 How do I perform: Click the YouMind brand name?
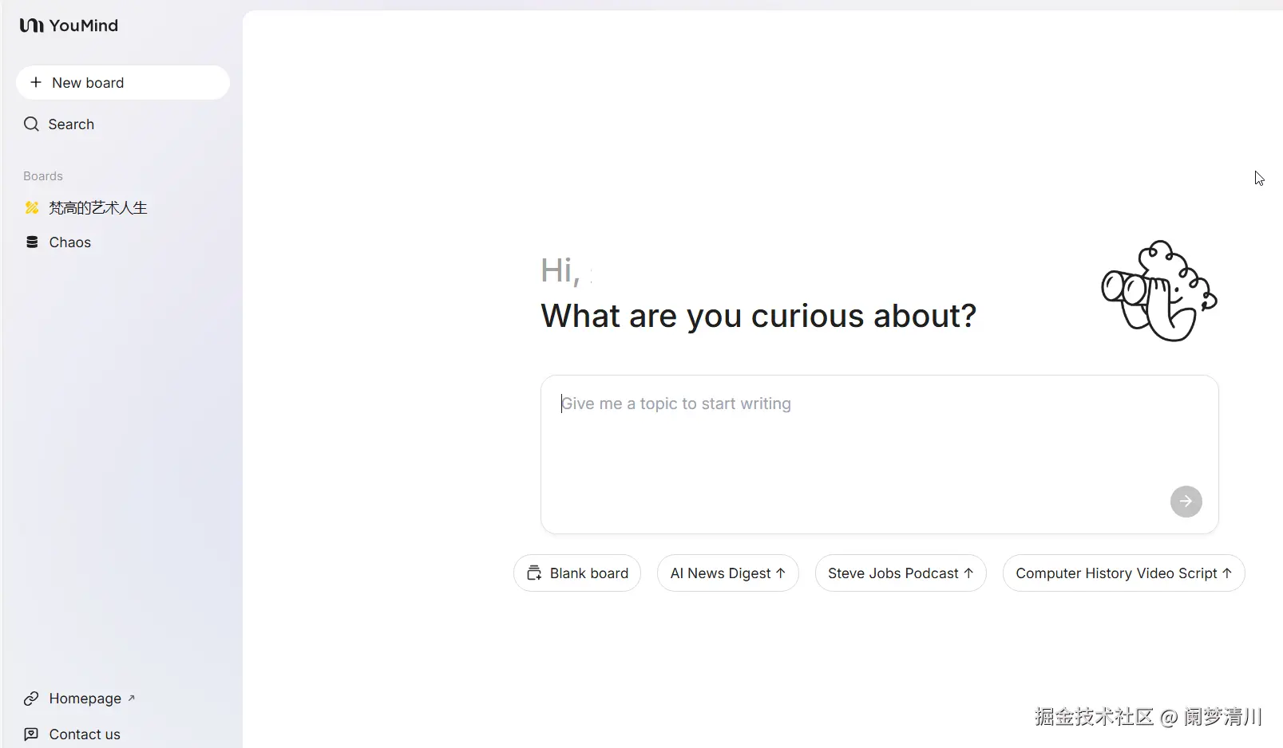click(84, 26)
